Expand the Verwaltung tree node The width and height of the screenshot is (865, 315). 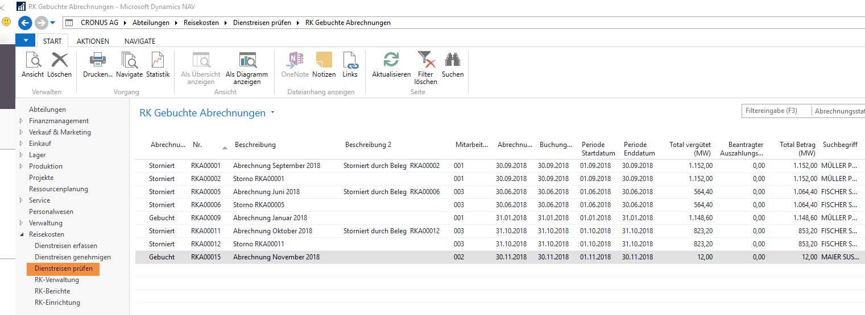coord(22,223)
